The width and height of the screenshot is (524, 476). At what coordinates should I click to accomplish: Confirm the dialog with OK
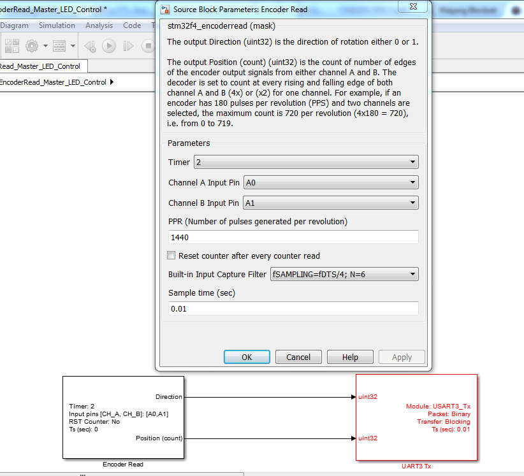[247, 357]
